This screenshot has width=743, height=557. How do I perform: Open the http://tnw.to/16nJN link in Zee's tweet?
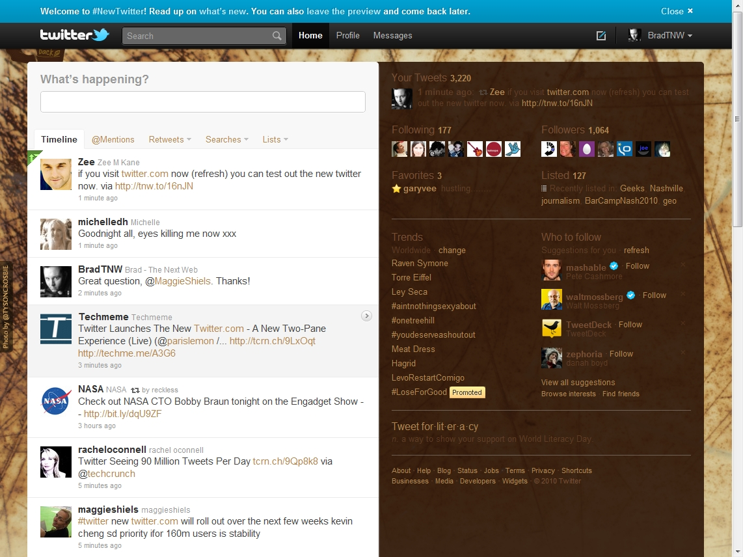pyautogui.click(x=154, y=186)
